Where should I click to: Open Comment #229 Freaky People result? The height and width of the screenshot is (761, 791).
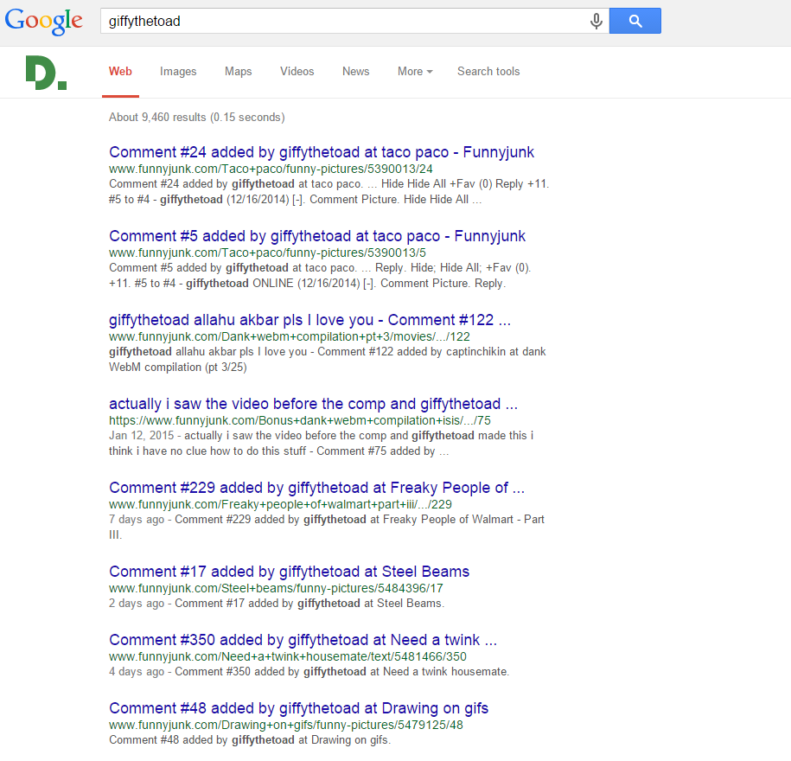coord(316,488)
